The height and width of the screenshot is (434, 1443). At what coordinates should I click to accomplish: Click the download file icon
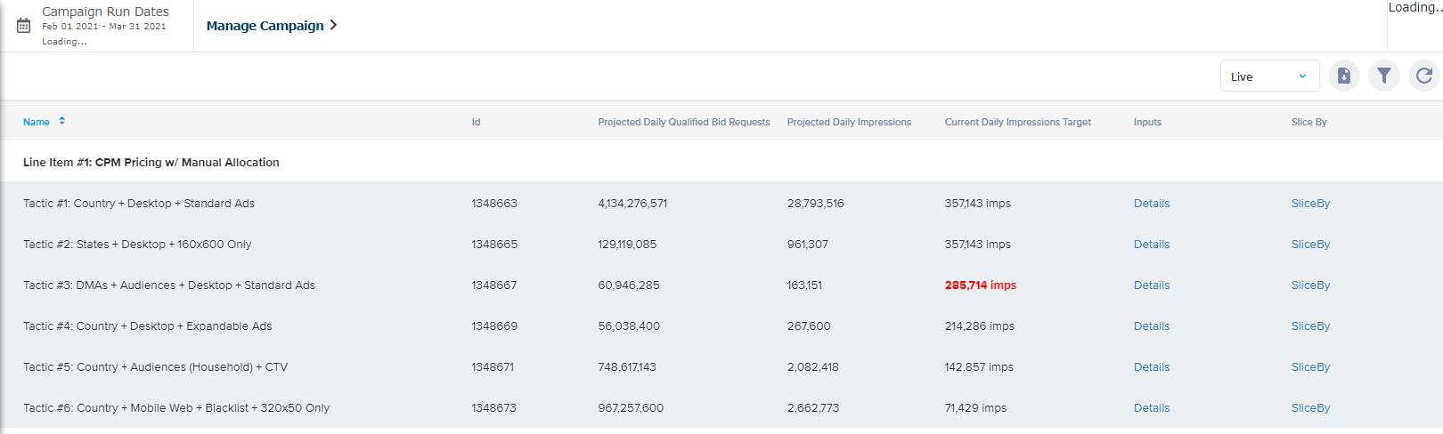pyautogui.click(x=1343, y=76)
